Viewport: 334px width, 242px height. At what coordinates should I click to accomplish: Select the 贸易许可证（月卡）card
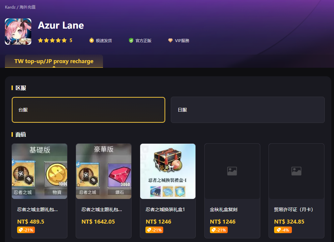(x=296, y=191)
